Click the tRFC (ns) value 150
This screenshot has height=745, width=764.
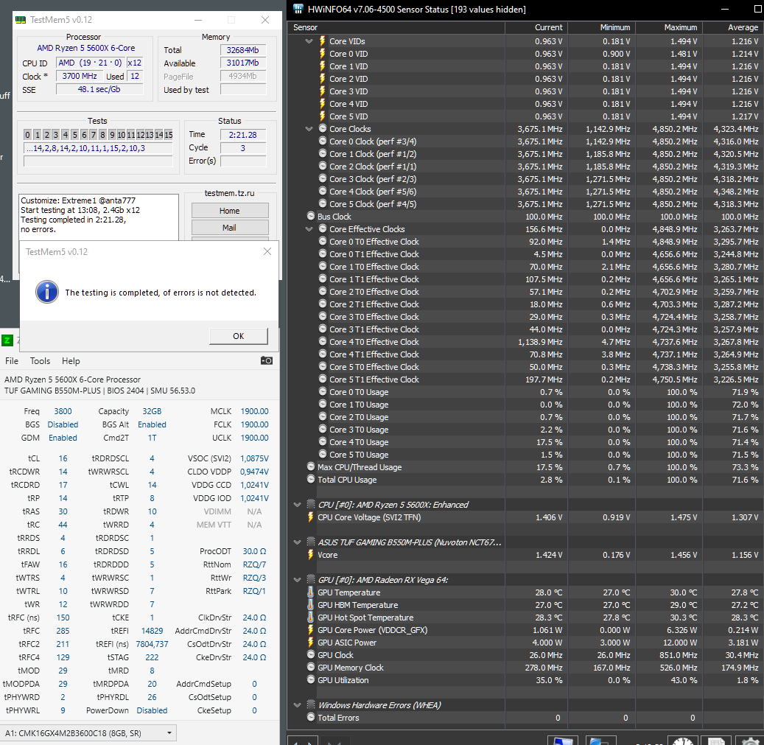coord(63,618)
